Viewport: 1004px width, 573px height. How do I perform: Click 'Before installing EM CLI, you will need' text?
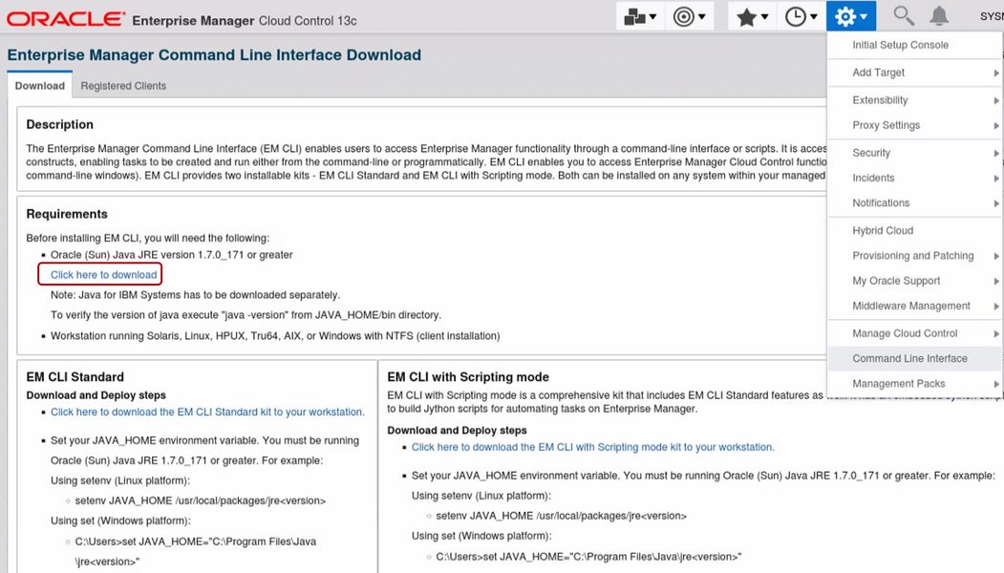pos(148,238)
